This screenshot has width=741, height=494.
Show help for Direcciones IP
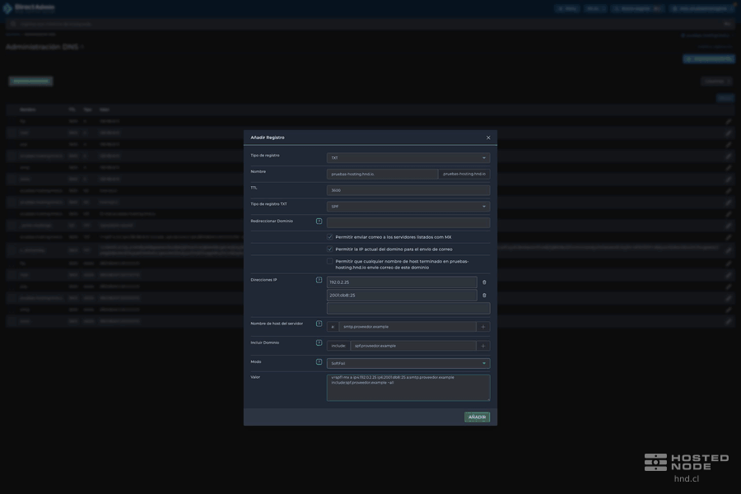[319, 280]
